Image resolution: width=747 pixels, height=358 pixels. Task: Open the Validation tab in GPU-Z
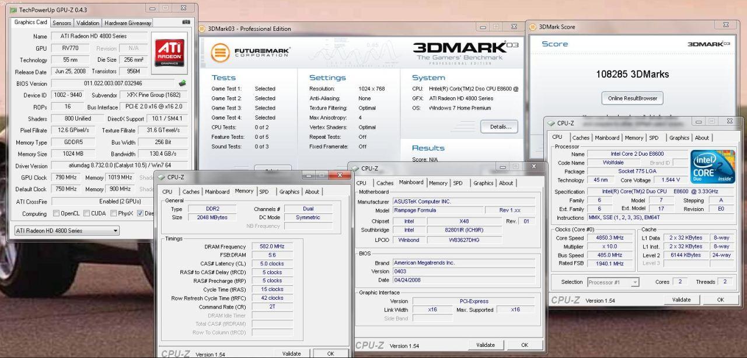pyautogui.click(x=88, y=23)
